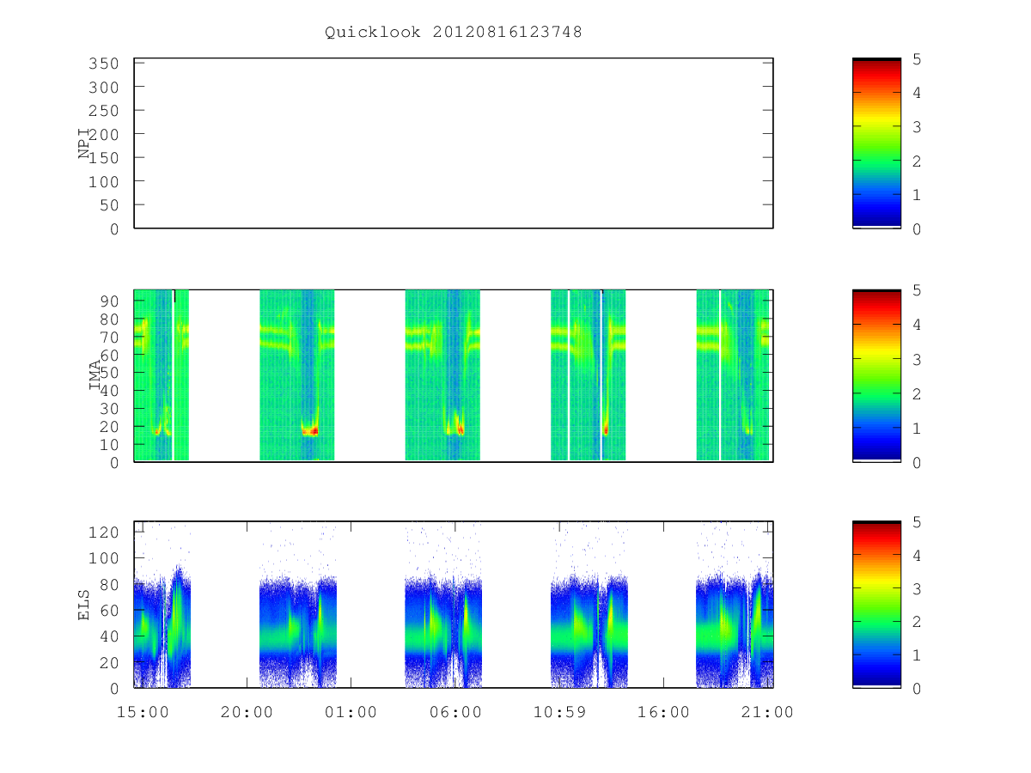Click the 1 label on the NPI colorbar
This screenshot has height=773, width=1031.
917,195
